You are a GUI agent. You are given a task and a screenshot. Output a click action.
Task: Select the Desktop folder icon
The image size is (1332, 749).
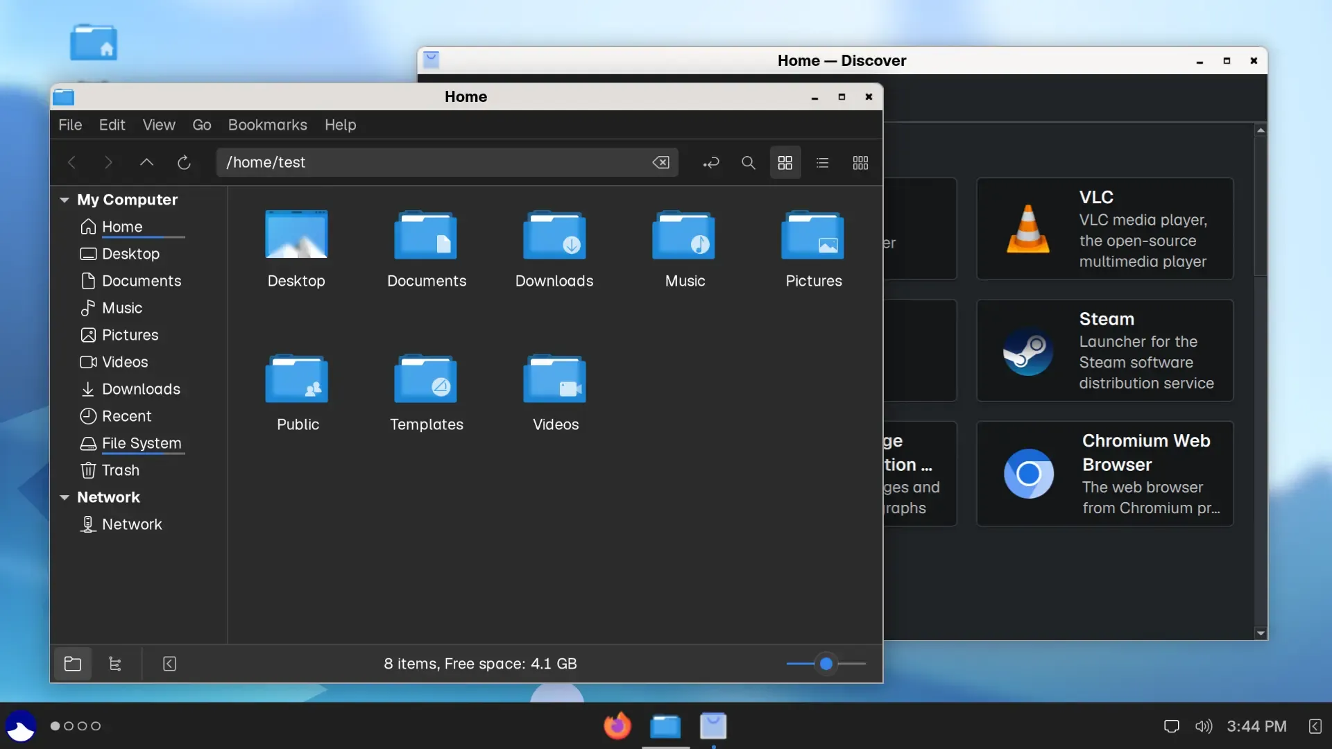point(296,234)
